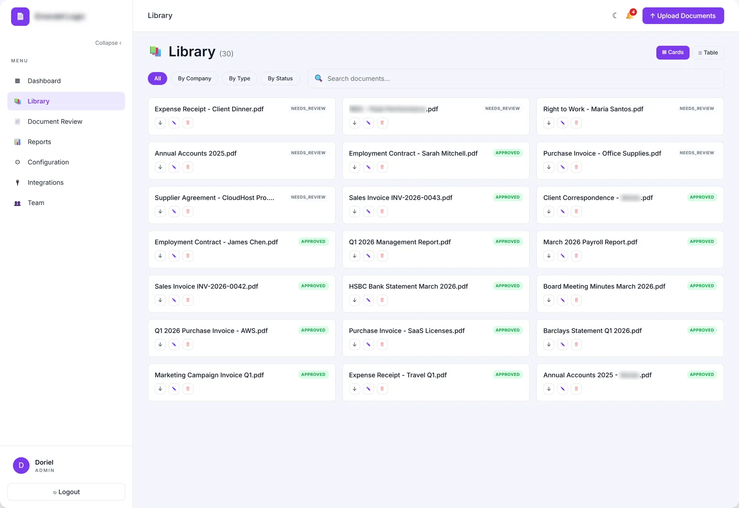
Task: Edit Purchase Invoice - SaaS Licenses.pdf
Action: click(369, 345)
